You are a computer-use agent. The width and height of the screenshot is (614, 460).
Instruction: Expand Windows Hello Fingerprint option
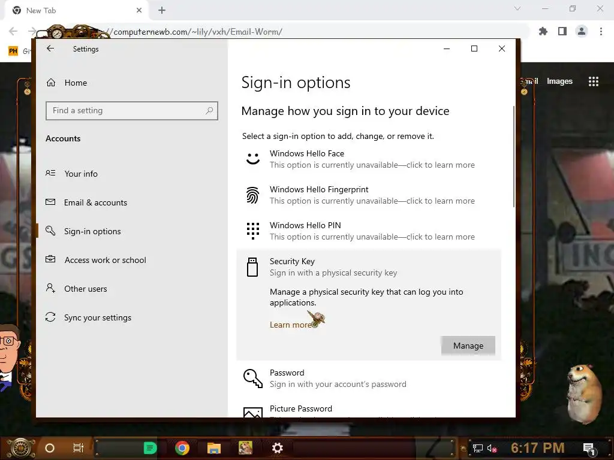[x=369, y=195]
